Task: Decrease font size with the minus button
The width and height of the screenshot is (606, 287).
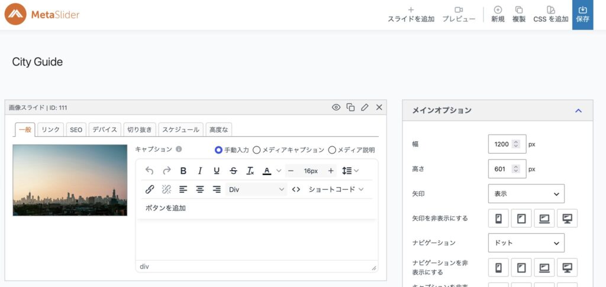Action: (x=291, y=171)
